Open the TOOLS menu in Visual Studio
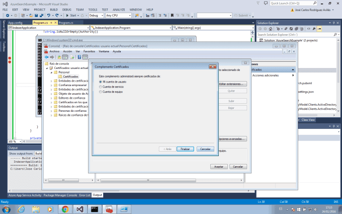Image resolution: width=342 pixels, height=214 pixels. tap(93, 10)
